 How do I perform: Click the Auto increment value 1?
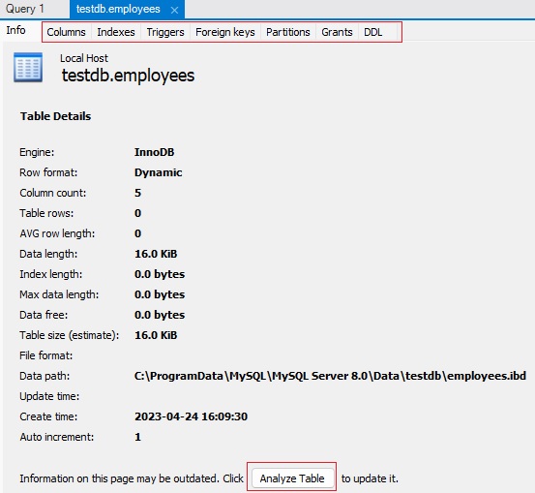click(137, 437)
